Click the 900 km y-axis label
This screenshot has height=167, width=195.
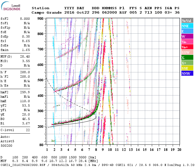[40, 19]
